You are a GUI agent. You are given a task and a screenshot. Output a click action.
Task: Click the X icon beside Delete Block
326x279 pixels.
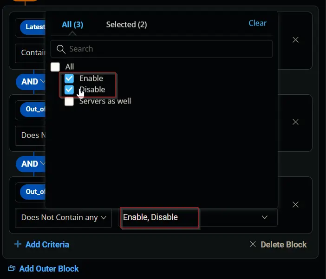[x=253, y=244]
